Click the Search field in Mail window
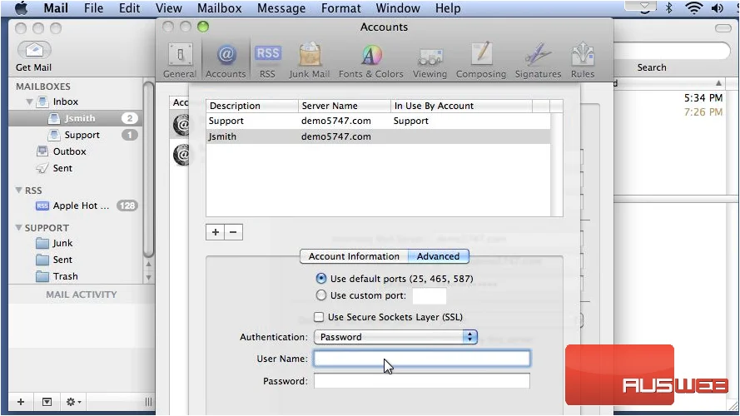This screenshot has width=740, height=416. click(x=672, y=51)
